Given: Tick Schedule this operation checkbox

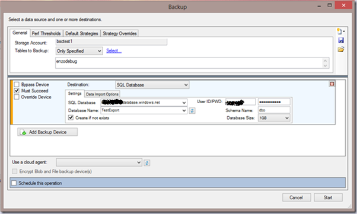Looking at the screenshot, I should (x=14, y=183).
